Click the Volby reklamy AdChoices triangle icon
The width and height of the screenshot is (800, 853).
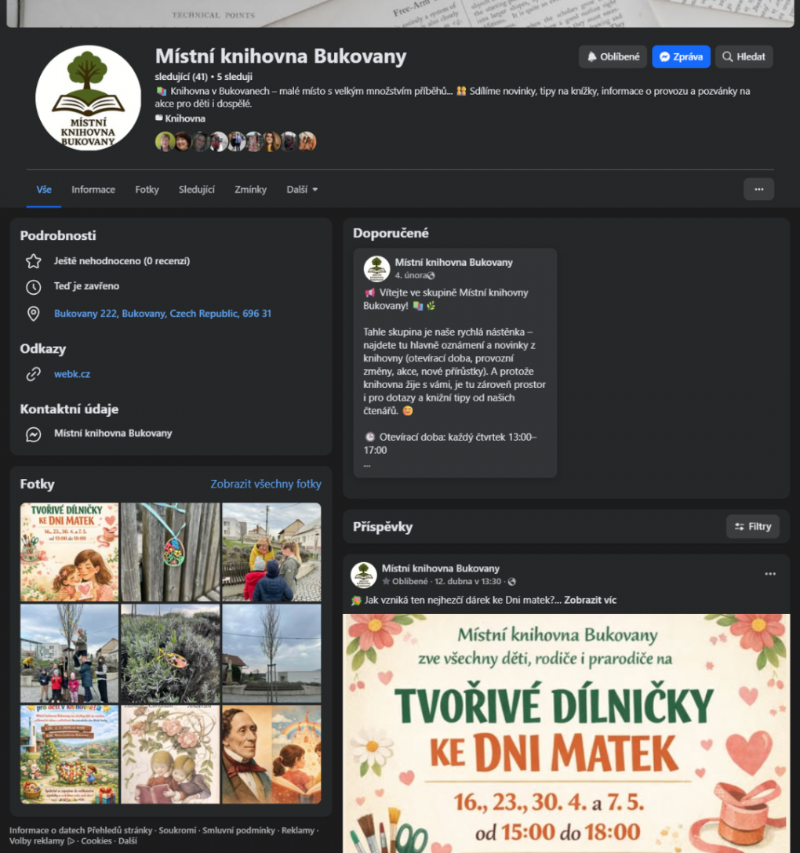coord(71,841)
